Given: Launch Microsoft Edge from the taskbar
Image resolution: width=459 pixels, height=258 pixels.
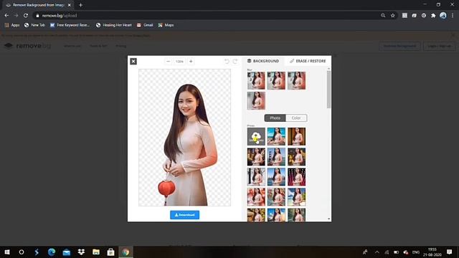Looking at the screenshot, I should click(x=52, y=252).
